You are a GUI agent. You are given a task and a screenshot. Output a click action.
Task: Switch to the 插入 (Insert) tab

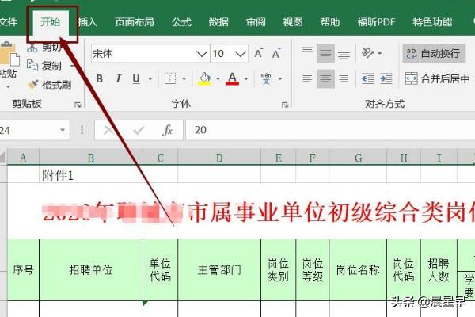point(88,23)
